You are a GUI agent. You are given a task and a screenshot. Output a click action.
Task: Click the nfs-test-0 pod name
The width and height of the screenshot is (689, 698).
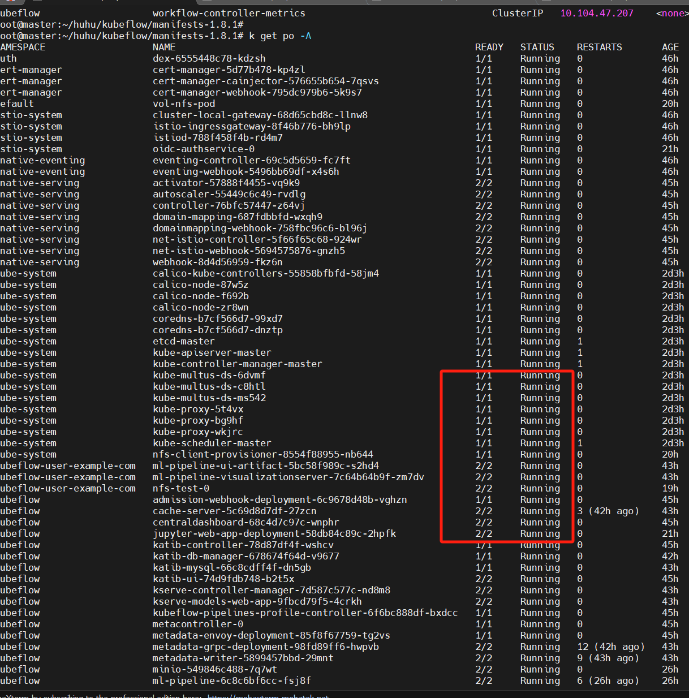pos(181,489)
